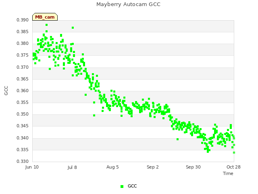Click the 0.345 y-axis value
Image resolution: width=258 pixels, height=194 pixels.
point(23,126)
